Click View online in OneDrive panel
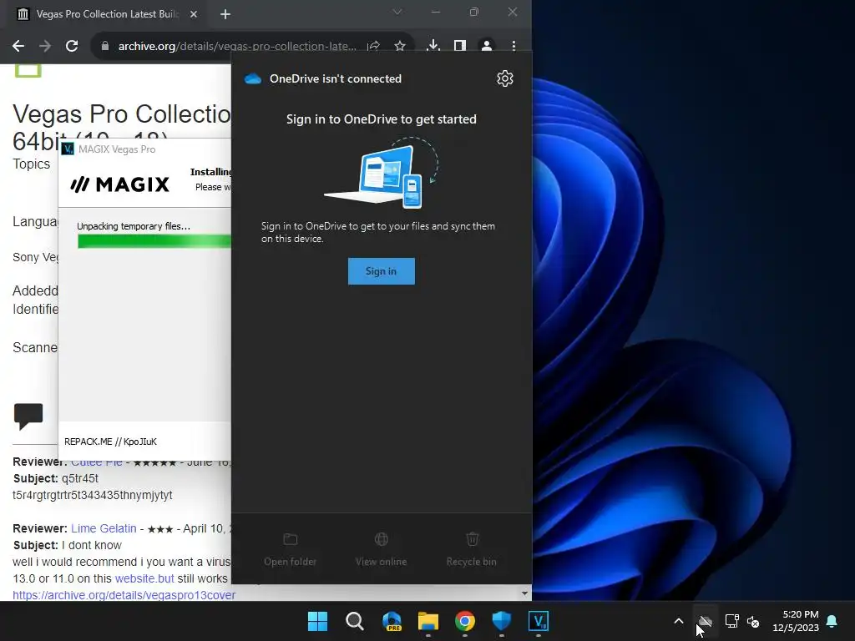 (x=381, y=549)
